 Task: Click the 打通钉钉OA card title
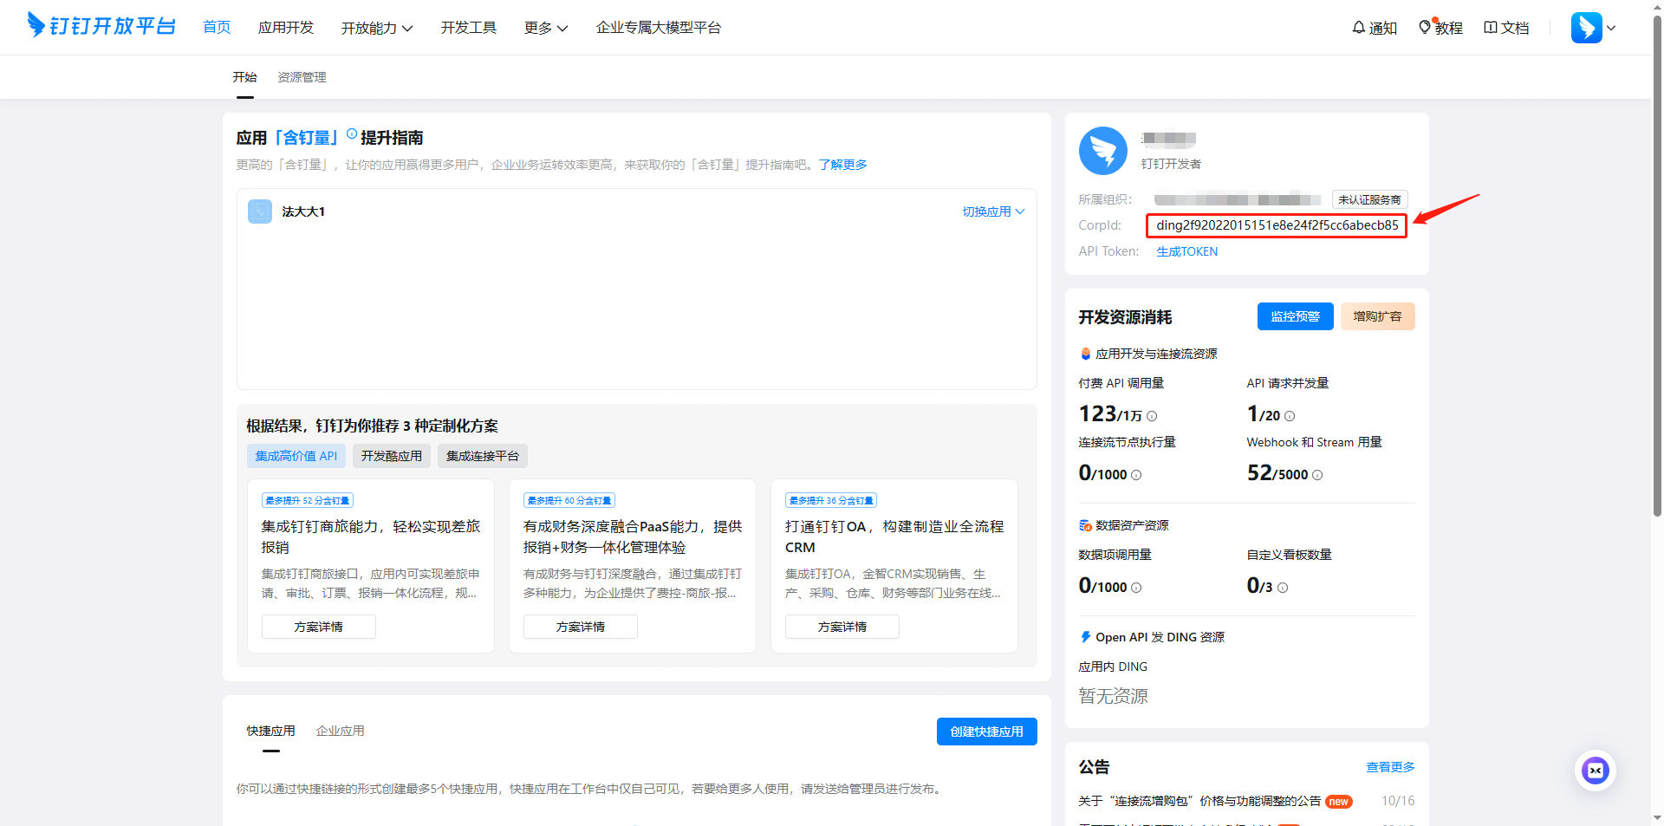pos(894,537)
